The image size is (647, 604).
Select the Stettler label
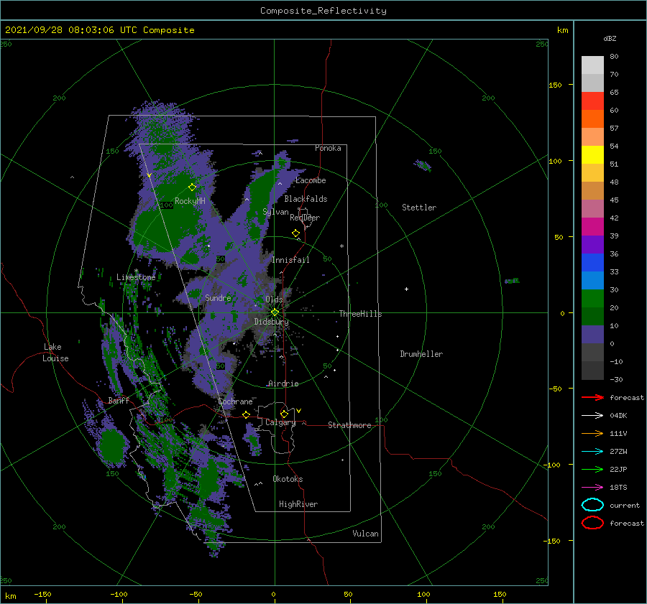tap(419, 208)
